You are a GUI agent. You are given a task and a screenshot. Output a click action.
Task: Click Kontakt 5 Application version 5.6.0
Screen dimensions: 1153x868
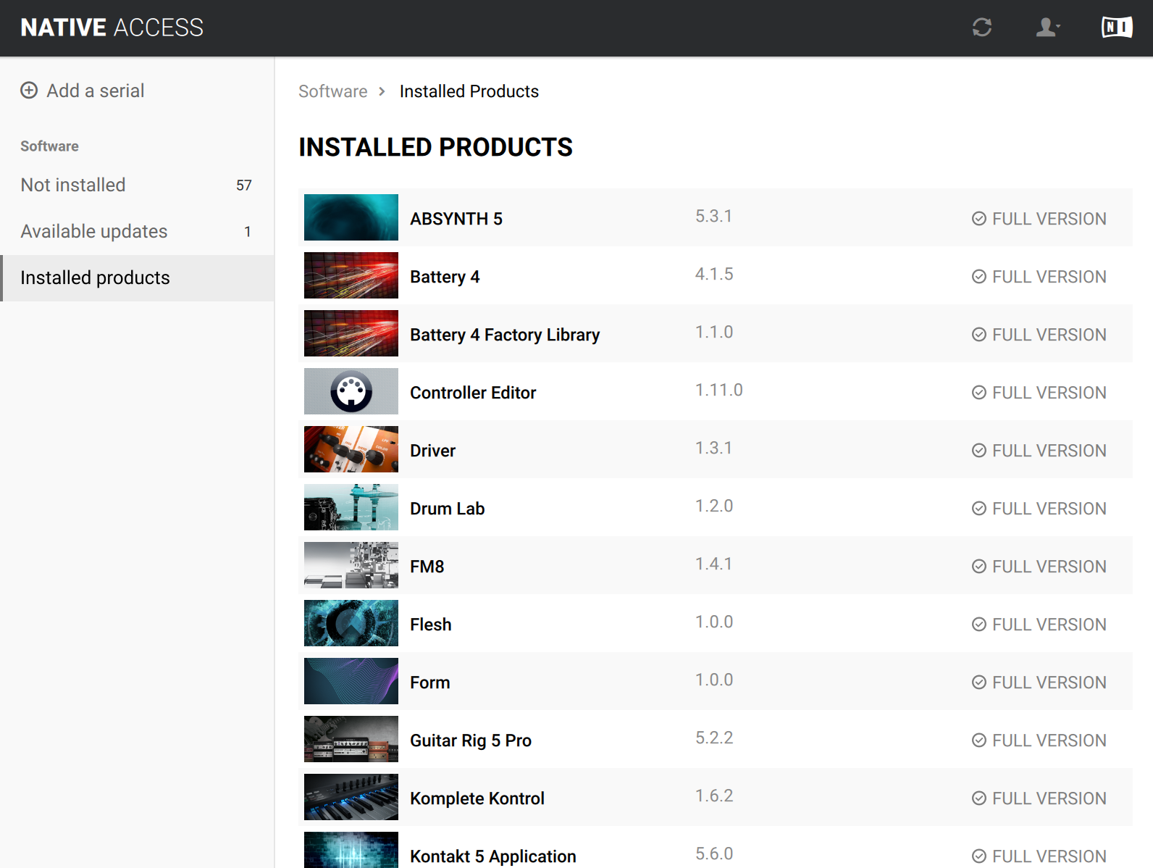point(714,854)
